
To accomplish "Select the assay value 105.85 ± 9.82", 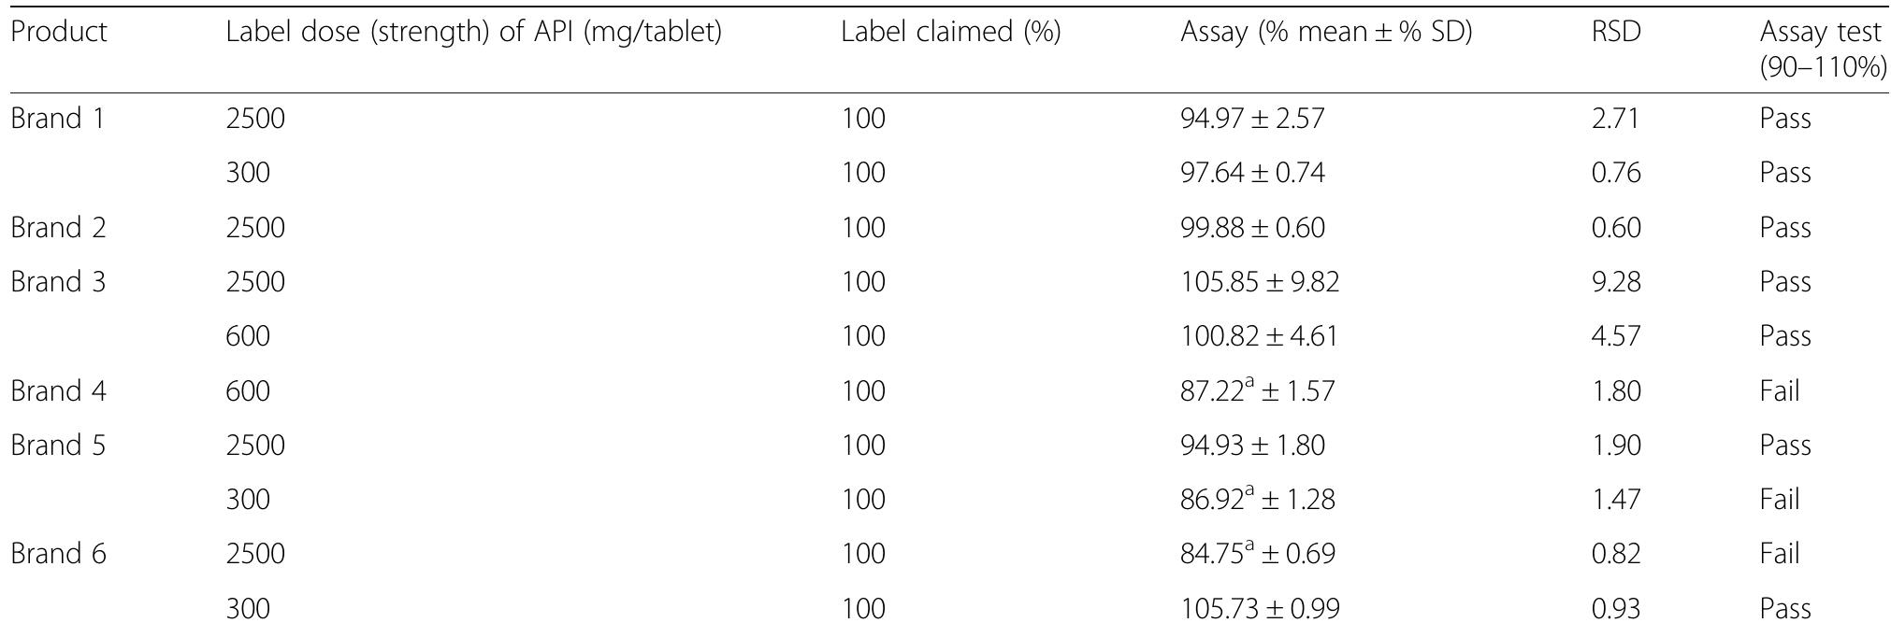I will coord(1259,282).
